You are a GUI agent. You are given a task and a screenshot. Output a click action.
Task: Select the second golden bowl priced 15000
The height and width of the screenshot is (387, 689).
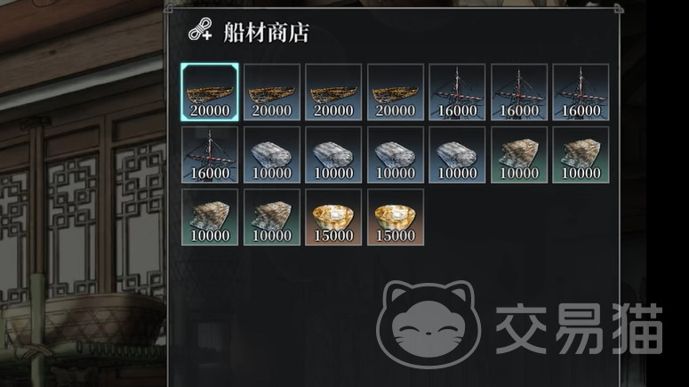pos(396,217)
